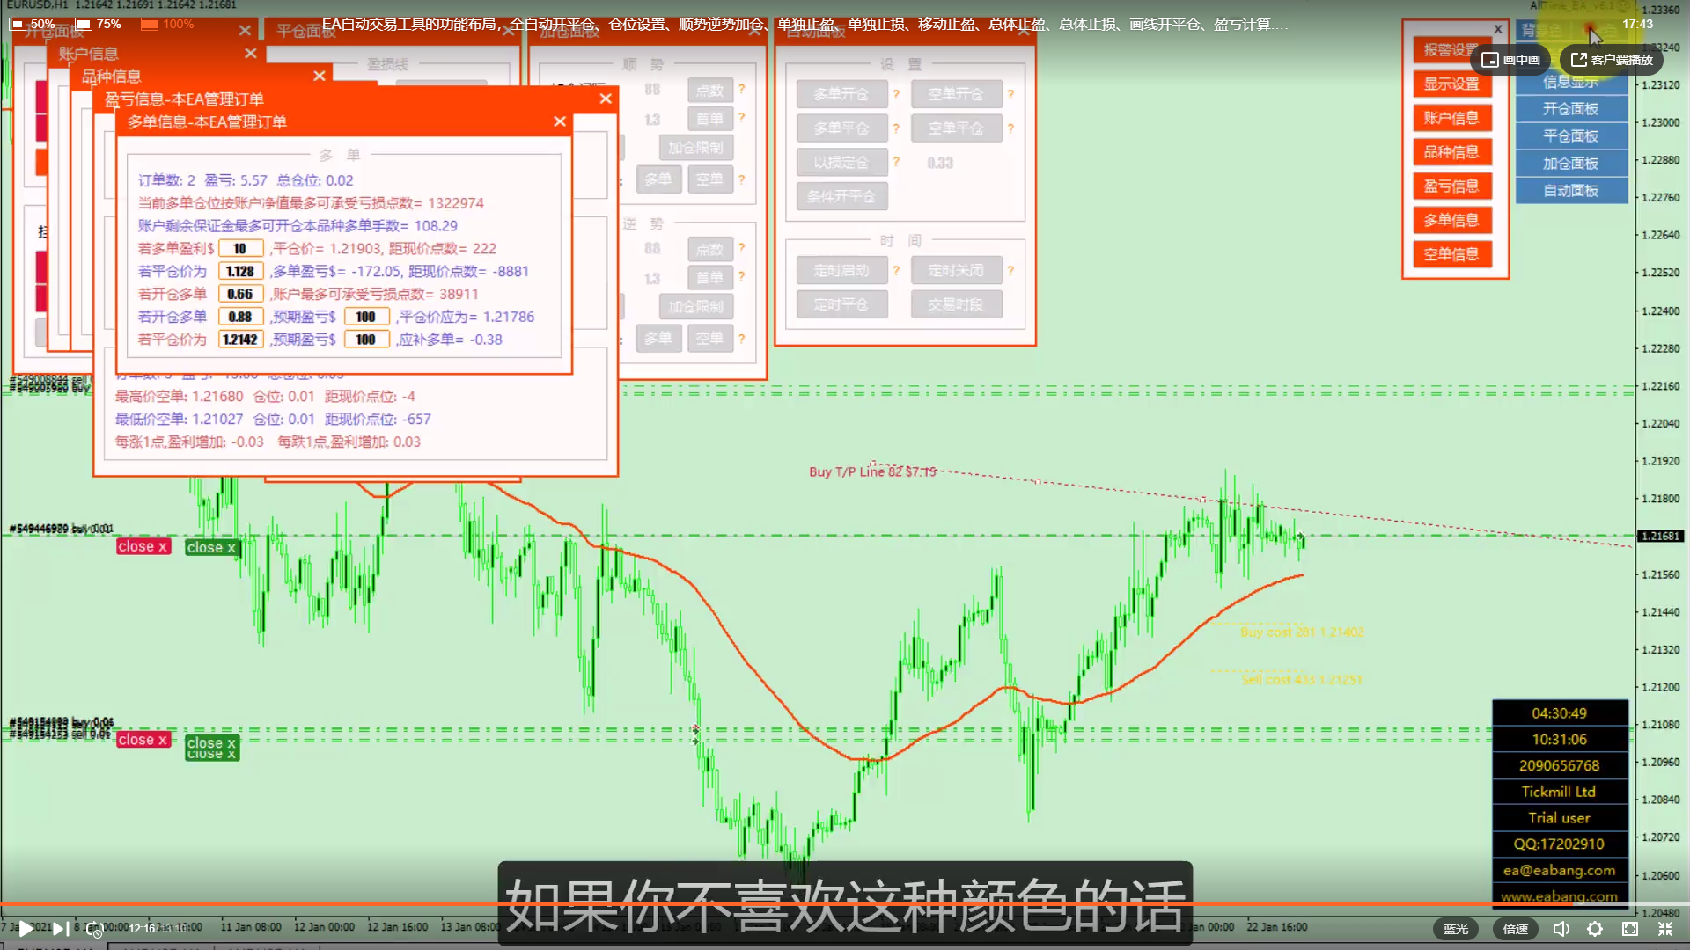Open 空单信息 short orders info
Screen dimensions: 1690x950
pyautogui.click(x=1452, y=254)
